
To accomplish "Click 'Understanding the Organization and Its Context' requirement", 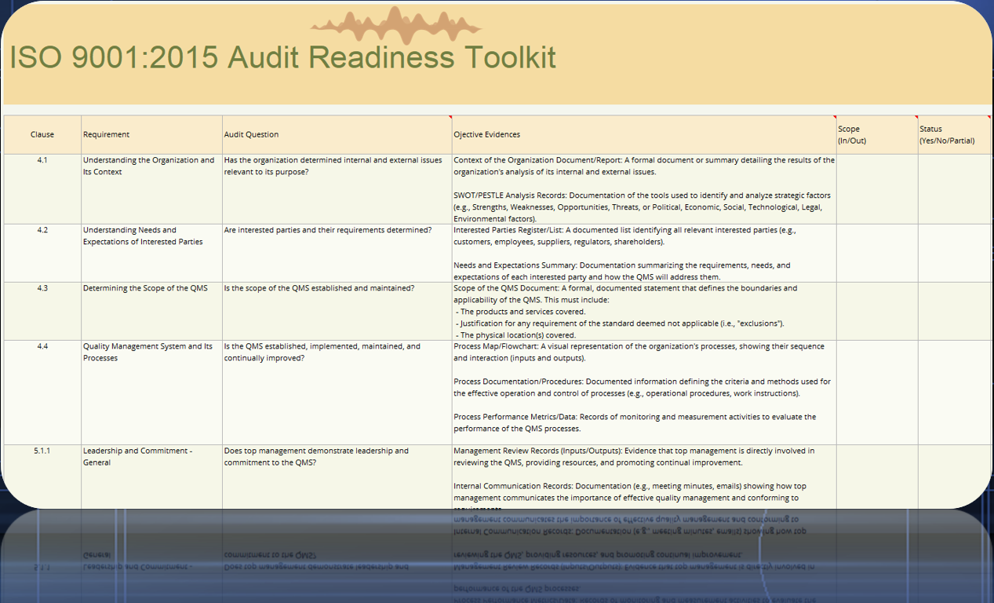I will click(x=147, y=166).
